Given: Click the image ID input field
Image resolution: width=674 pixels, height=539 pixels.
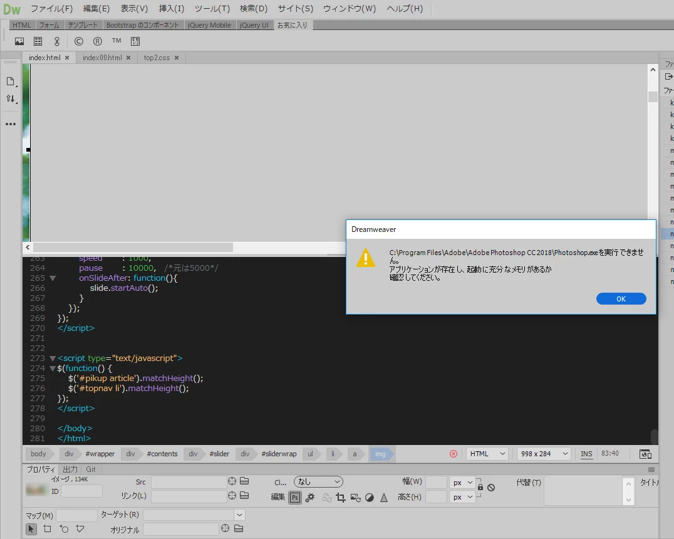Looking at the screenshot, I should [x=81, y=491].
